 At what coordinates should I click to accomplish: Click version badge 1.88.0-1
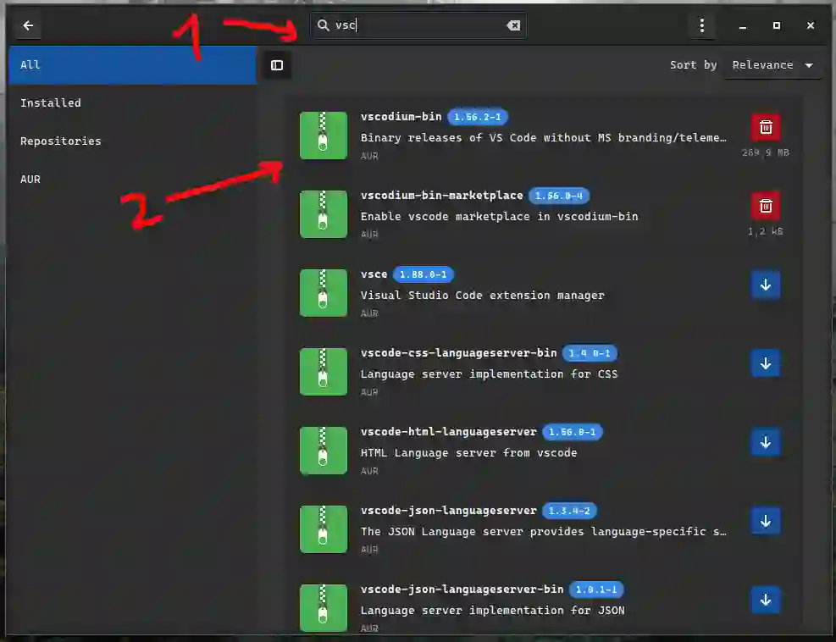[423, 274]
